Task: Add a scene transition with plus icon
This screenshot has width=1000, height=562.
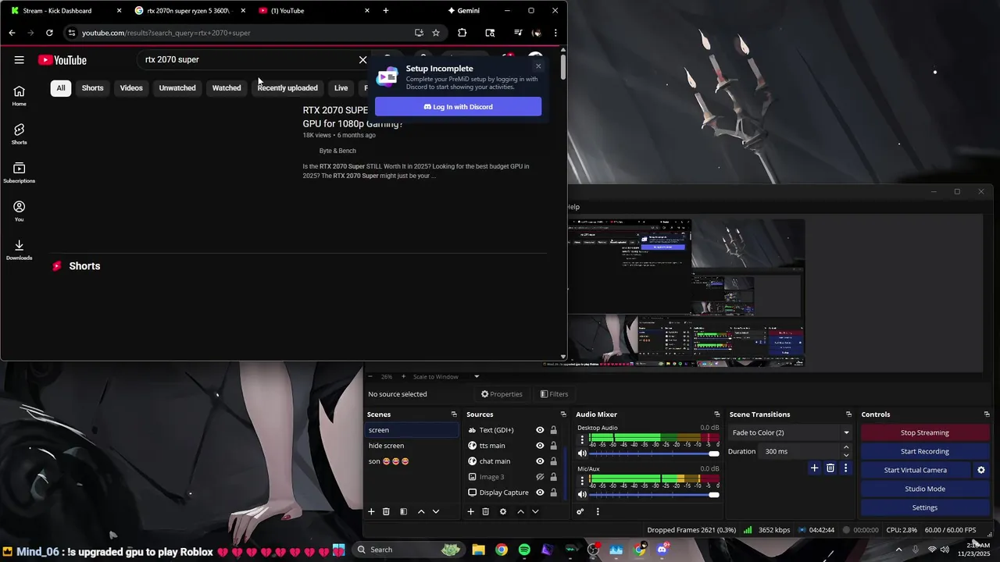Action: point(814,468)
